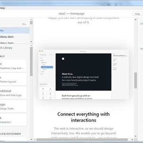Viewport: 143px width, 143px height.
Task: Click the down arrow of the preview's vertical scrollbar
Action: click(x=135, y=136)
